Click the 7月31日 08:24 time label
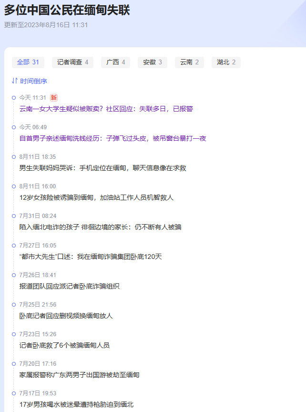 [x=38, y=216]
